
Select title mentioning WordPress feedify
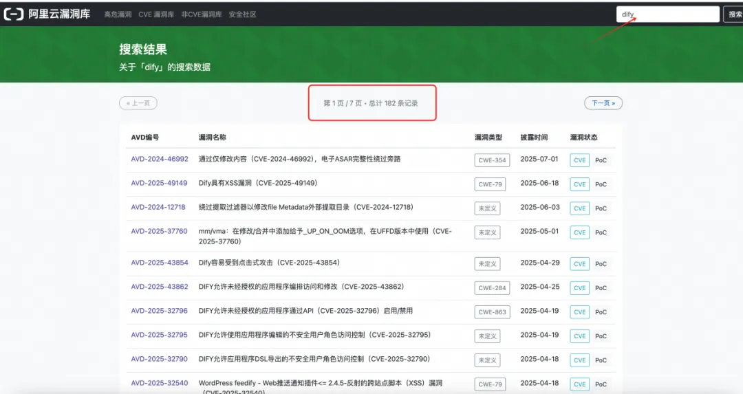(x=321, y=386)
